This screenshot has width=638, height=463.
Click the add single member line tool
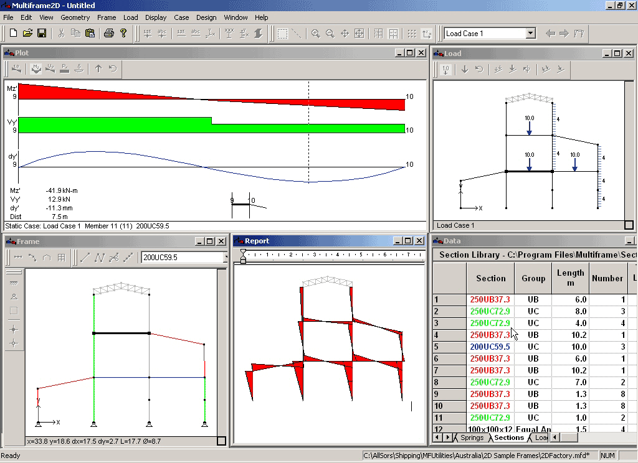tap(85, 257)
